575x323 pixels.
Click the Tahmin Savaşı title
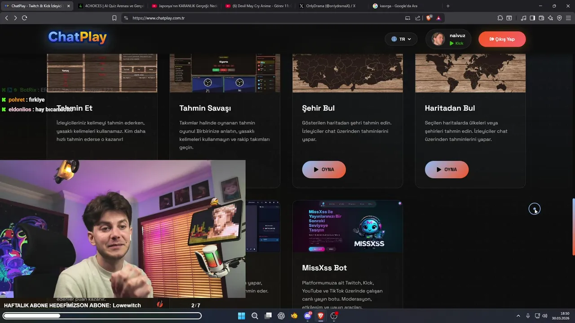pyautogui.click(x=205, y=108)
